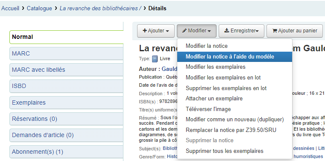
Task: Click the Bibliothèques subject link
Action: point(170,148)
